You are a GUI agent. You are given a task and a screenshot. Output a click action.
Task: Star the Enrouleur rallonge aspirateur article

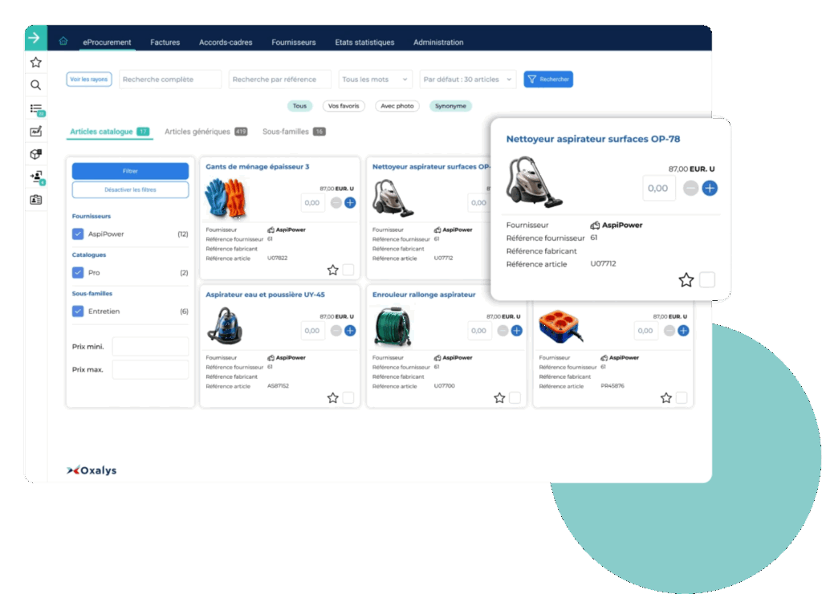499,398
